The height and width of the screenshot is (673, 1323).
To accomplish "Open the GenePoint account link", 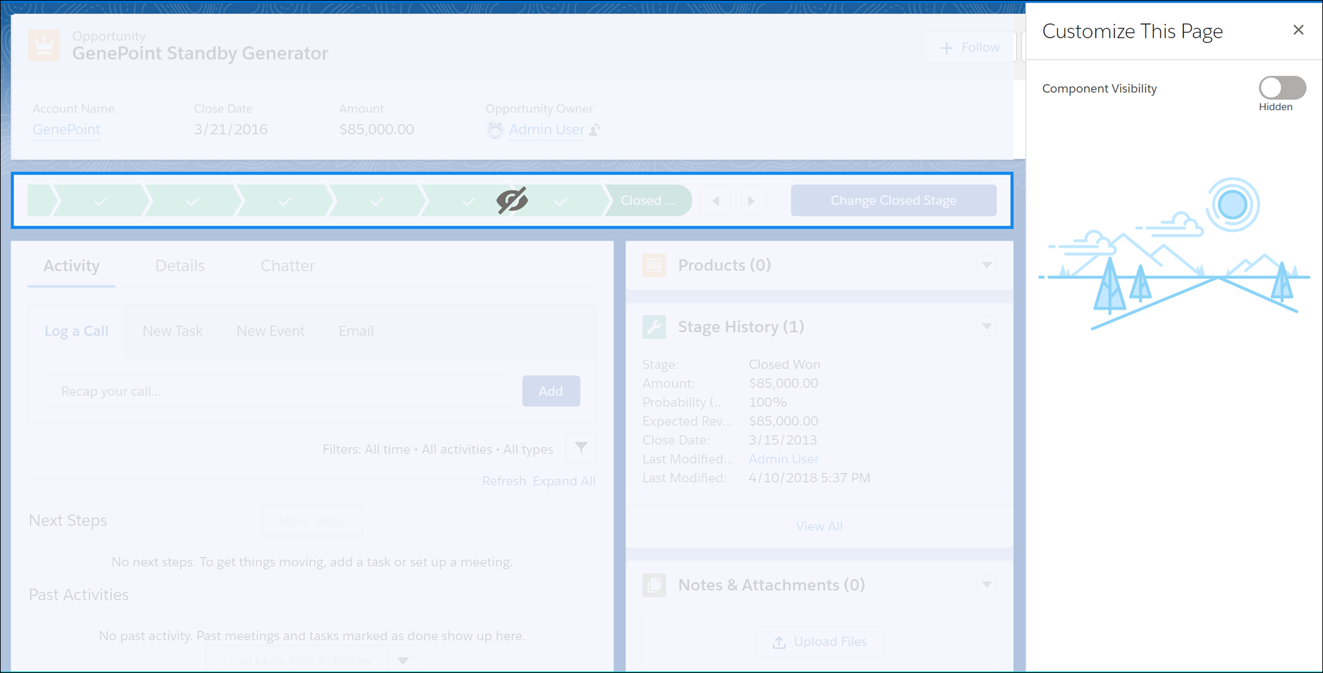I will coord(66,130).
